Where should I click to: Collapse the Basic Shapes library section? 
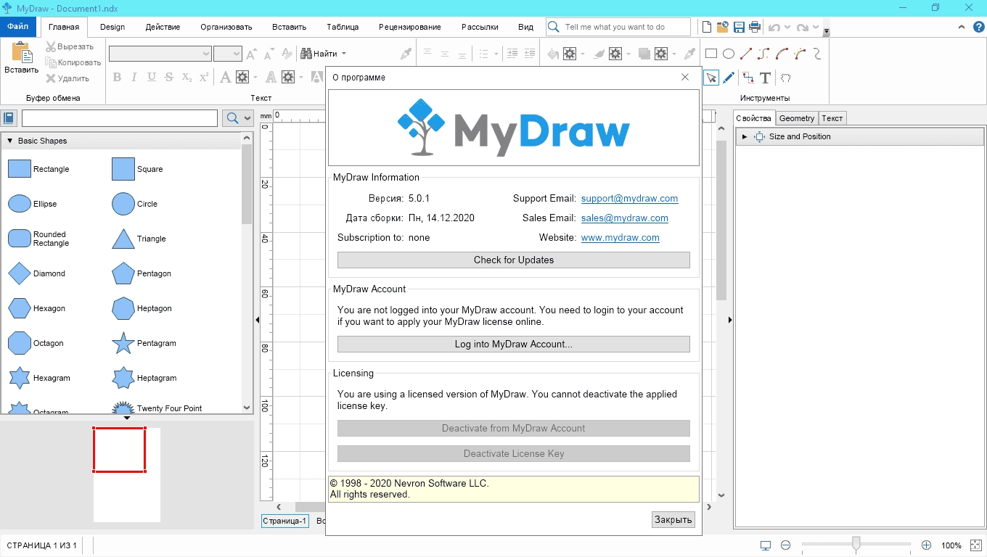(9, 141)
